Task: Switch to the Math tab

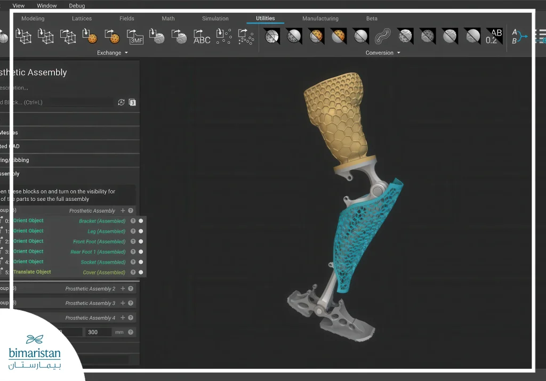Action: point(168,19)
